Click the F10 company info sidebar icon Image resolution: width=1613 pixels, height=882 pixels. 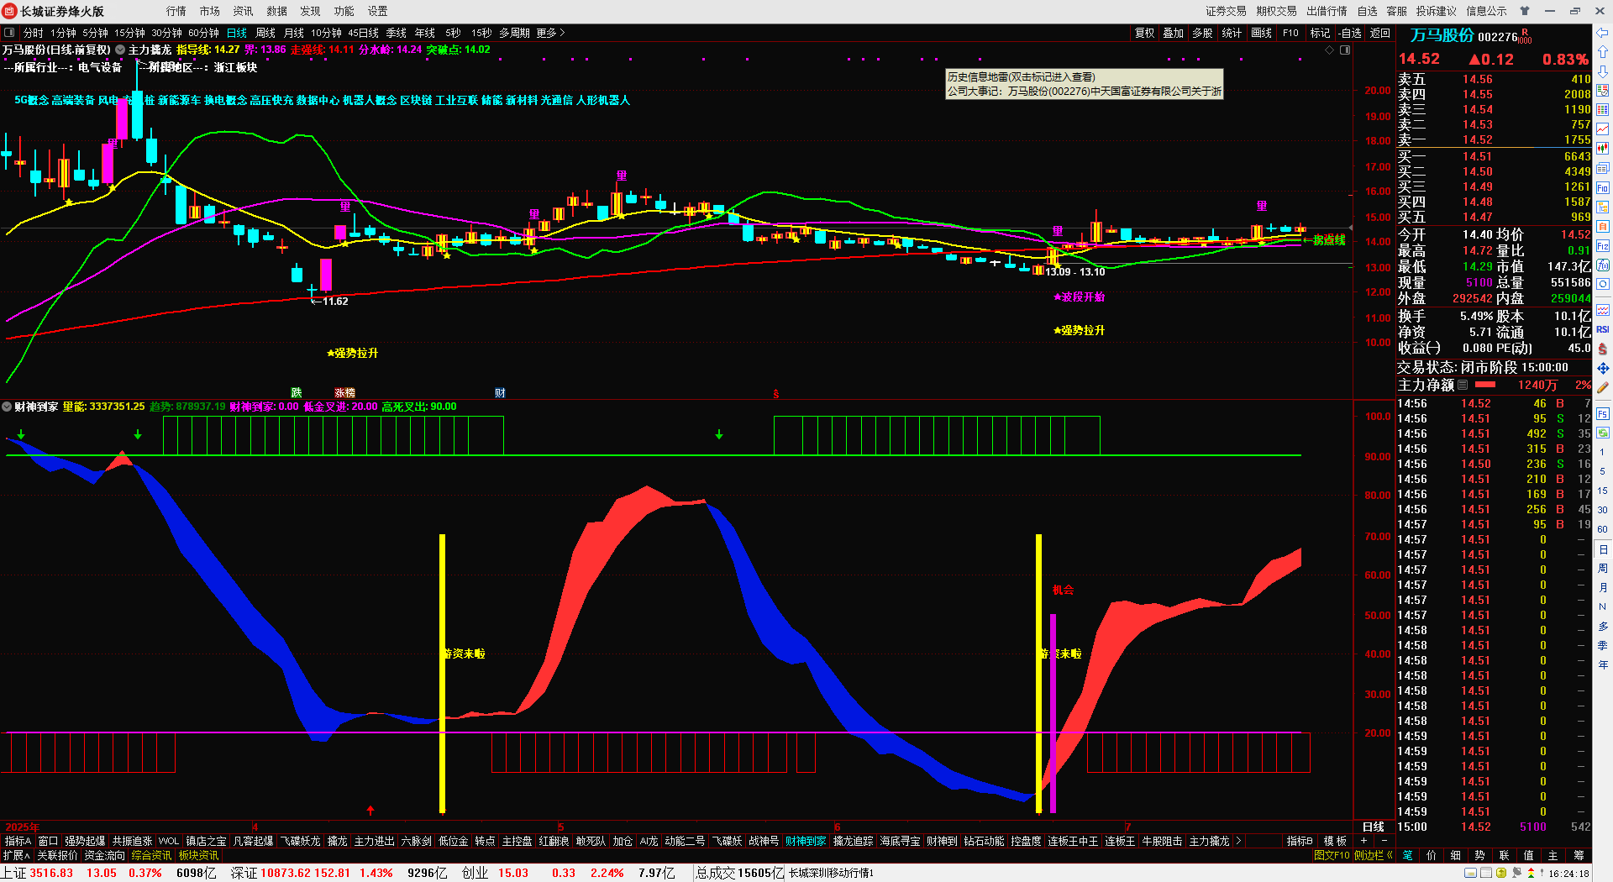click(1603, 188)
